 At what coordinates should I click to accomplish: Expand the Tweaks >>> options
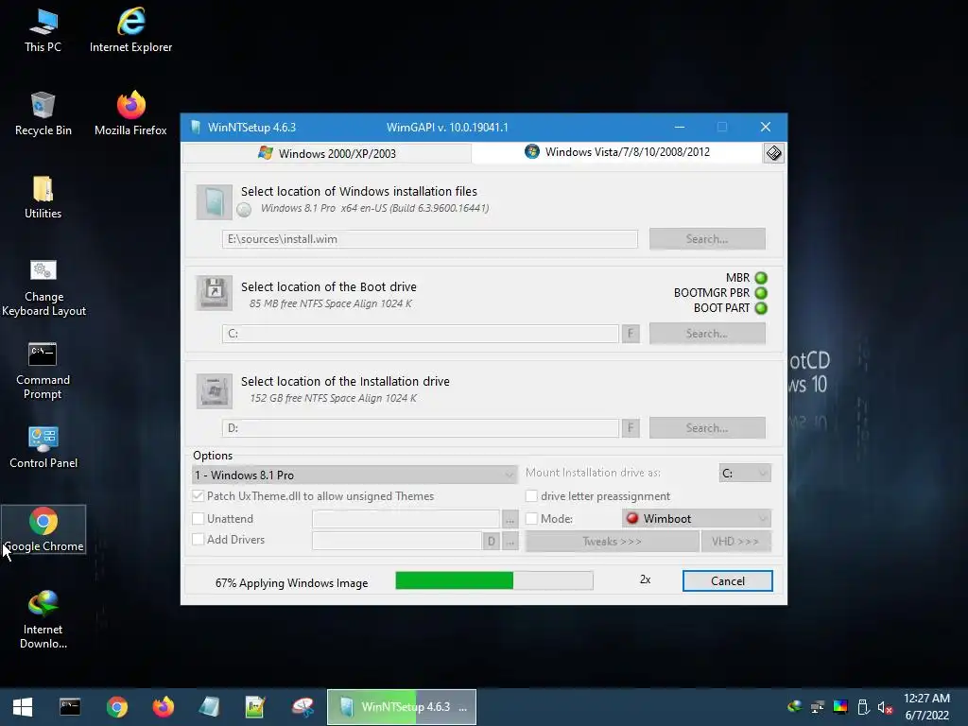pos(612,542)
